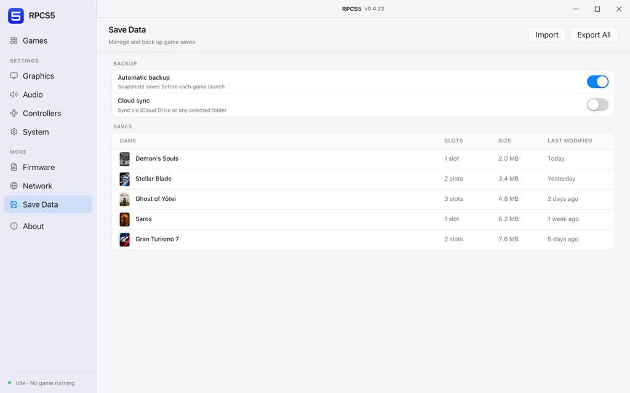This screenshot has height=393, width=630.
Task: Click the Demon's Souls cover thumbnail
Action: click(124, 159)
